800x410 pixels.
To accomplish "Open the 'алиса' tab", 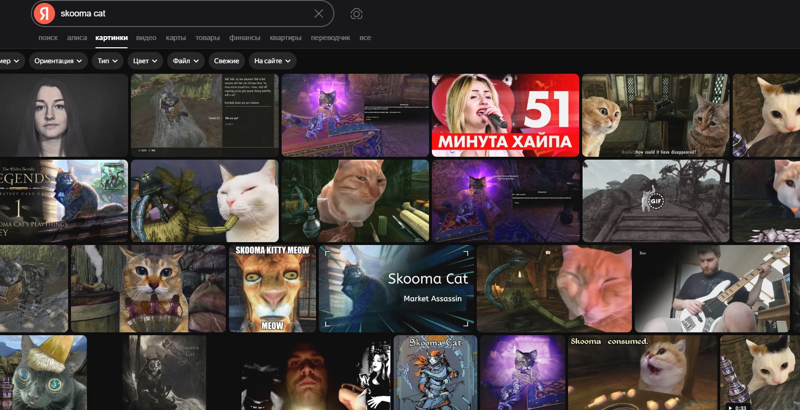I will [77, 38].
